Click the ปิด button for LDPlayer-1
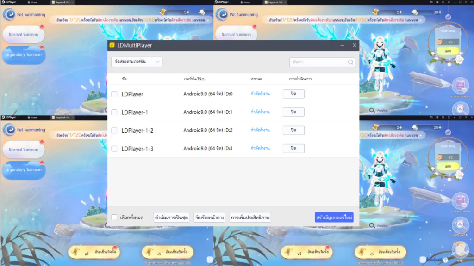The width and height of the screenshot is (474, 266). tap(293, 112)
